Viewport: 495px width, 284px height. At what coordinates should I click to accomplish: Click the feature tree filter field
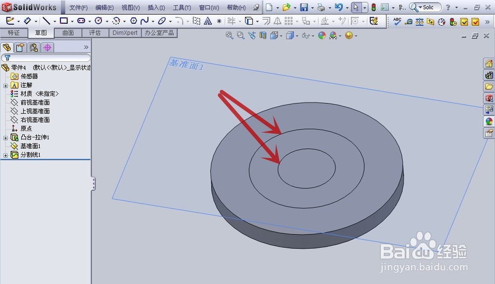[46, 57]
